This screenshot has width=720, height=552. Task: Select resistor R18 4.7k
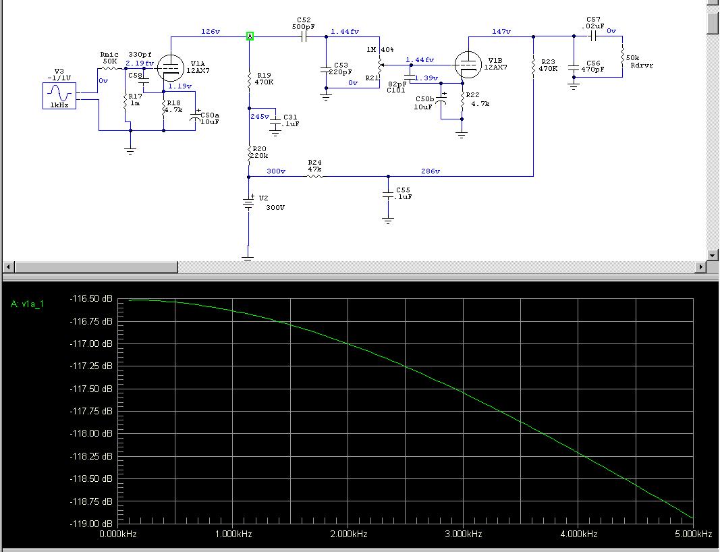pos(163,109)
